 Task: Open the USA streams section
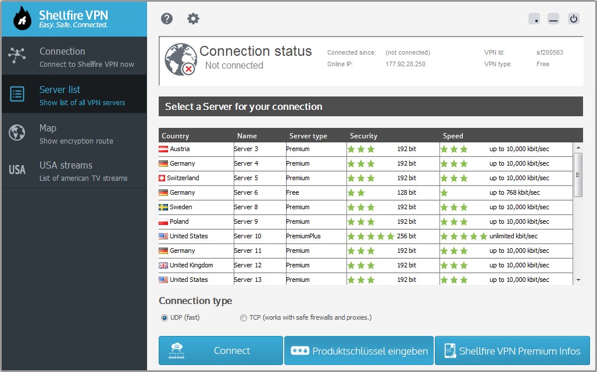point(74,170)
